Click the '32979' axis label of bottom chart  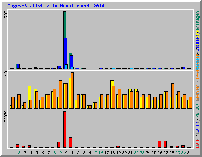tap(6, 117)
